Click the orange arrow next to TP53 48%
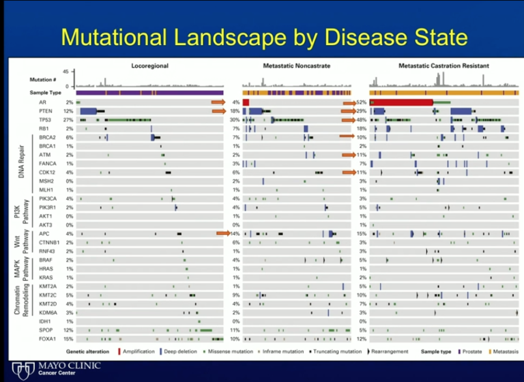The image size is (524, 382). (x=349, y=119)
